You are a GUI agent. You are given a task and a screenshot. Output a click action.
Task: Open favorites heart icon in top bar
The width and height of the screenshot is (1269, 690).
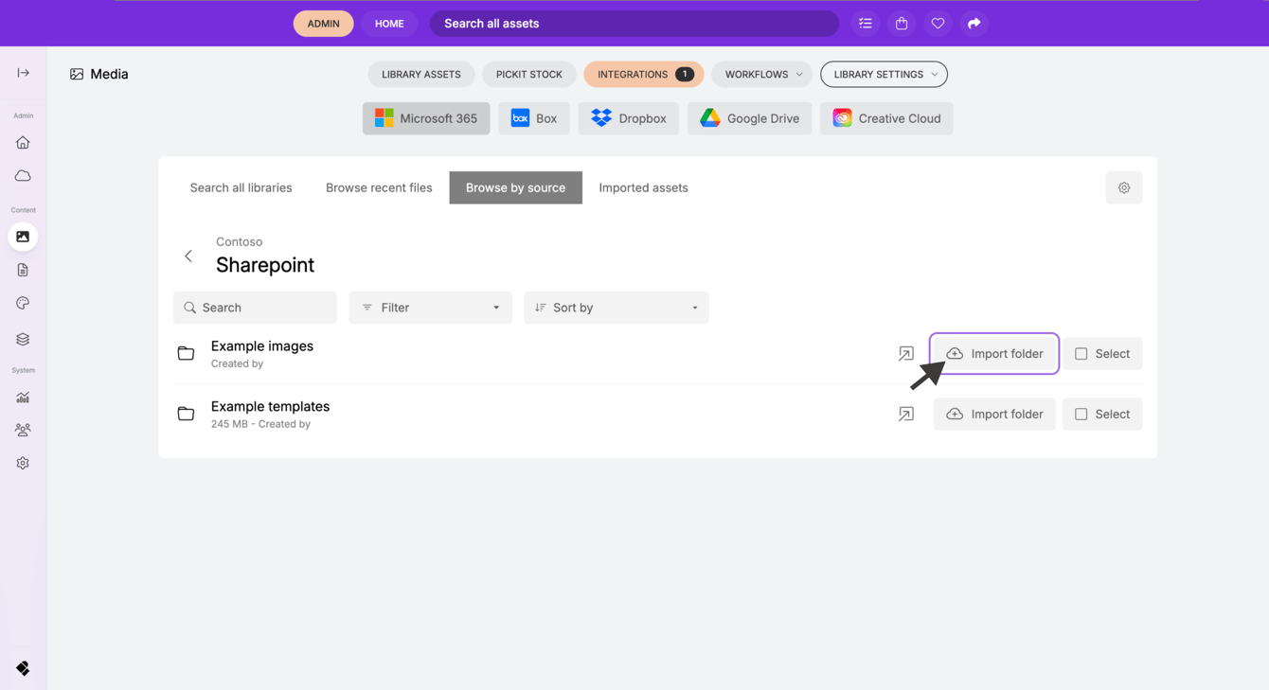click(938, 24)
